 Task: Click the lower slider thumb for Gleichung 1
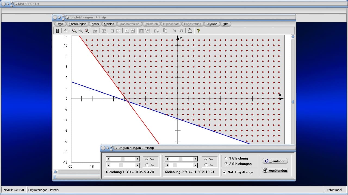121,165
